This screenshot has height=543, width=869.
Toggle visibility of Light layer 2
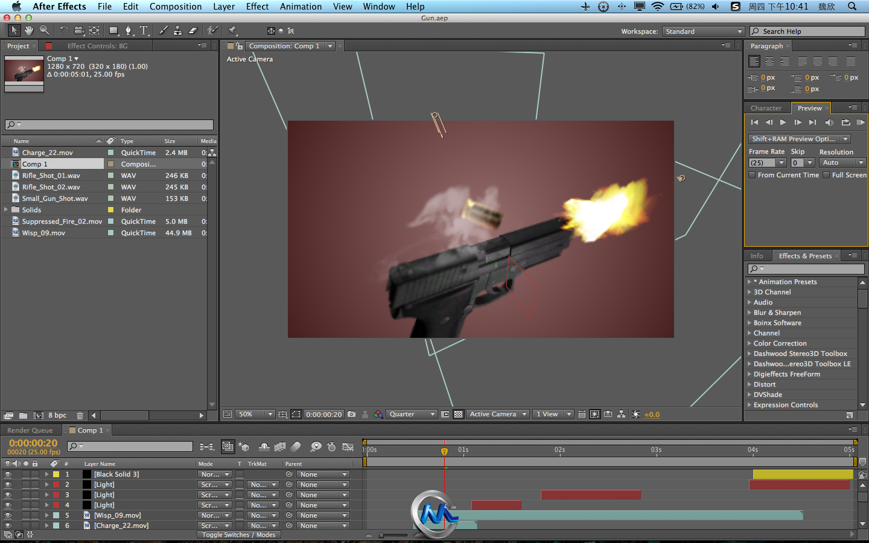(x=8, y=484)
